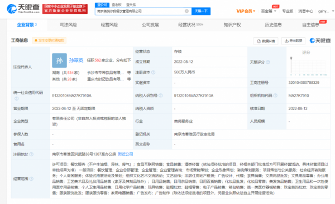
Task: Click the 湖南 (共534家) entry
Action: click(x=66, y=73)
